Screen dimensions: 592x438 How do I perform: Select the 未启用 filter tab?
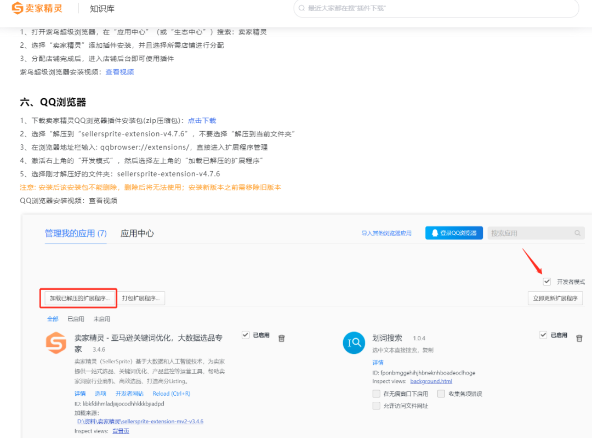pyautogui.click(x=101, y=319)
